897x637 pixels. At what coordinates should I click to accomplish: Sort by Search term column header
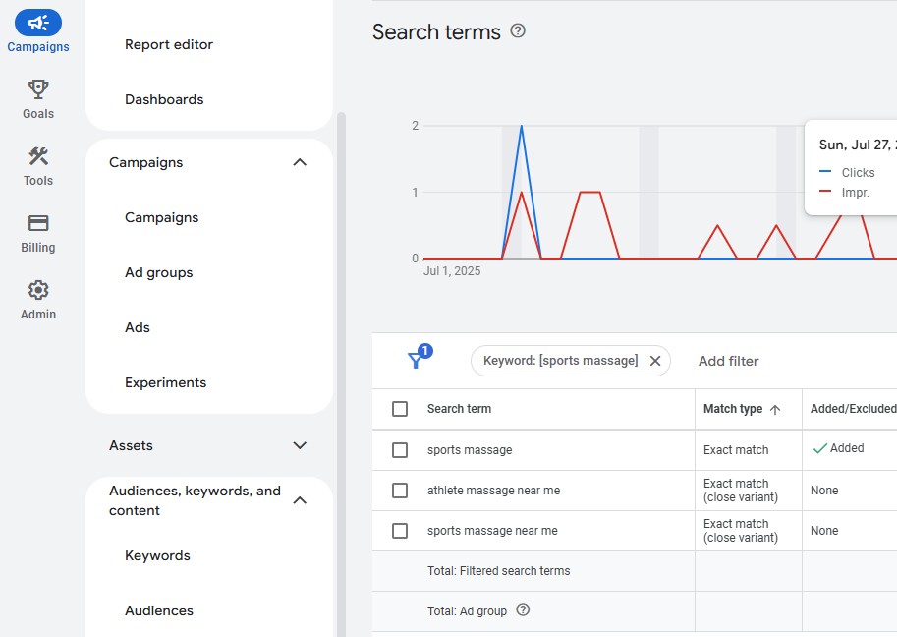point(459,409)
